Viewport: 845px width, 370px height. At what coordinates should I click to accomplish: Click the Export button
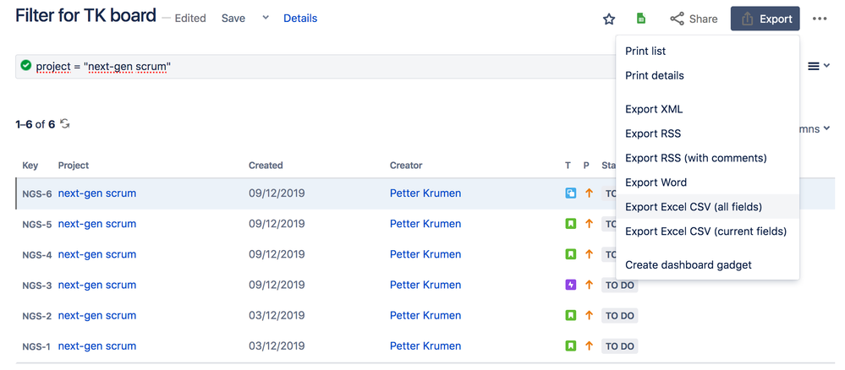click(765, 19)
